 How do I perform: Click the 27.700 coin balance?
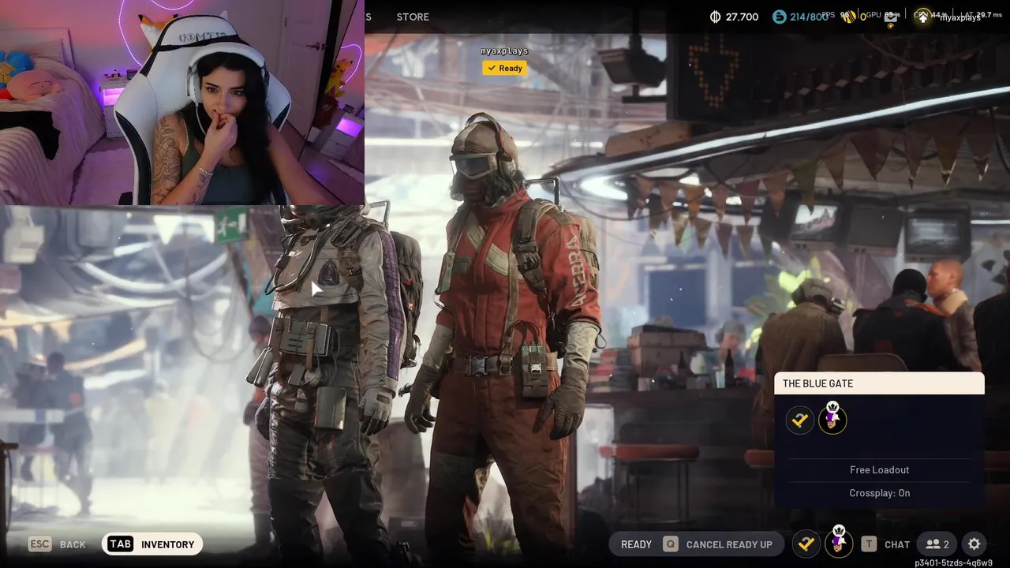click(743, 17)
